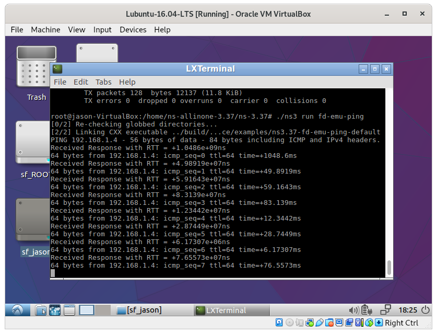Image resolution: width=437 pixels, height=334 pixels.
Task: Click the VirtualBox network adapter indicator
Action: pos(310,323)
